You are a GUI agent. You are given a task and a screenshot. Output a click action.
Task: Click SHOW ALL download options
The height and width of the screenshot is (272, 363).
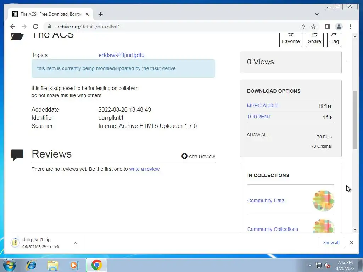[x=258, y=135]
